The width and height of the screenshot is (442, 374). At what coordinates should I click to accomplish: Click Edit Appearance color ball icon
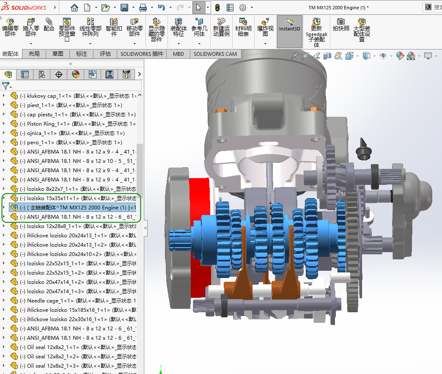click(x=400, y=56)
